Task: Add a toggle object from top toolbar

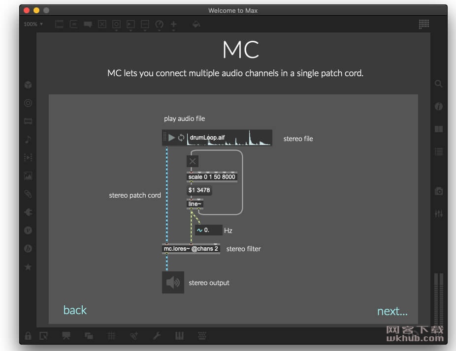Action: click(102, 24)
